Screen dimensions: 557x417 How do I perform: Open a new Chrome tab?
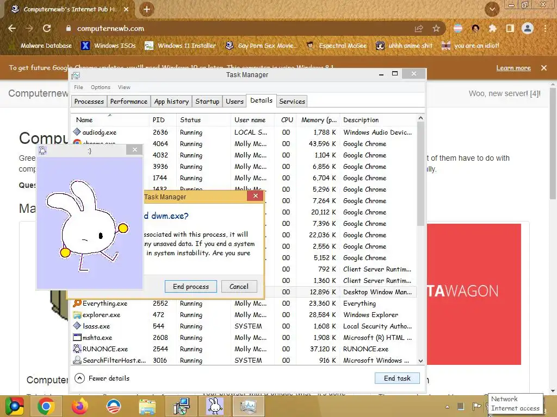147,9
